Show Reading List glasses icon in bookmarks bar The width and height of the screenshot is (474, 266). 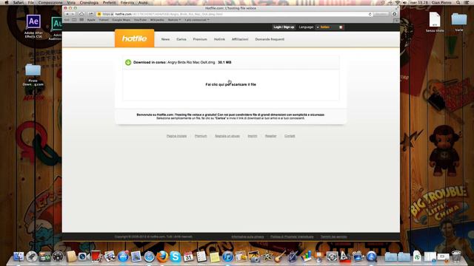pyautogui.click(x=67, y=20)
